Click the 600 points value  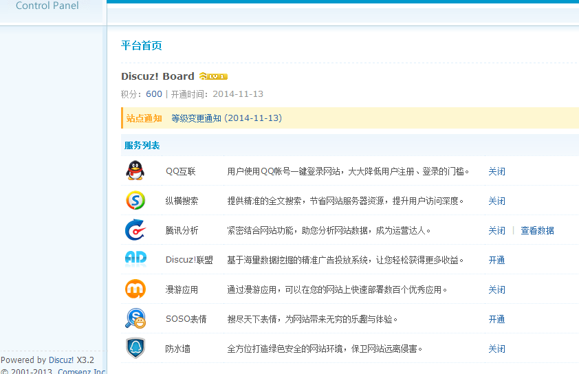(x=154, y=94)
